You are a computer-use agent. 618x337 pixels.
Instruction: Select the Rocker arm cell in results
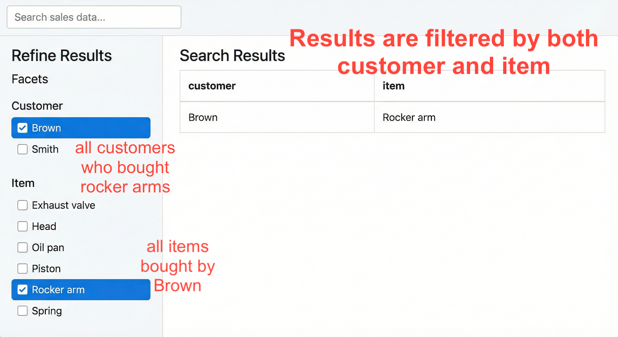click(x=409, y=117)
